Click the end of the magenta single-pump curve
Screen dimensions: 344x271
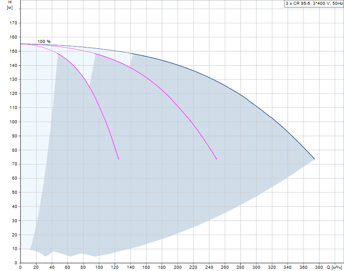(x=119, y=159)
